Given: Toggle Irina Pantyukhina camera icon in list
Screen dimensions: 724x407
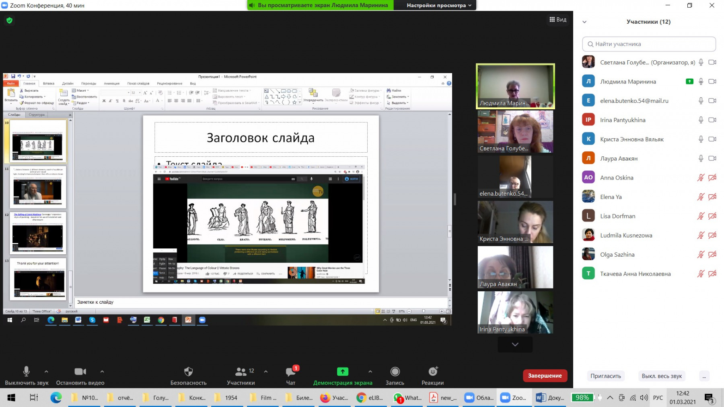Looking at the screenshot, I should (712, 120).
